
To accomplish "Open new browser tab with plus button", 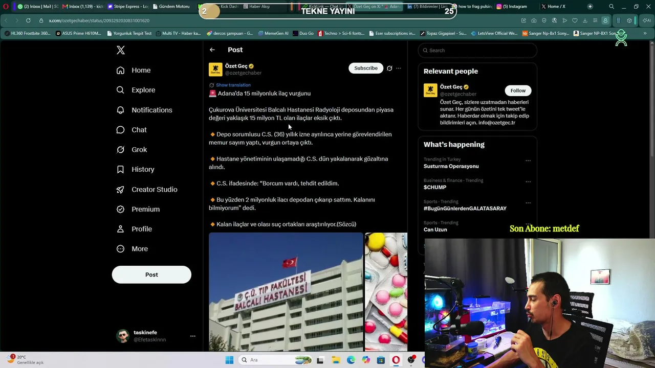I will click(x=590, y=7).
